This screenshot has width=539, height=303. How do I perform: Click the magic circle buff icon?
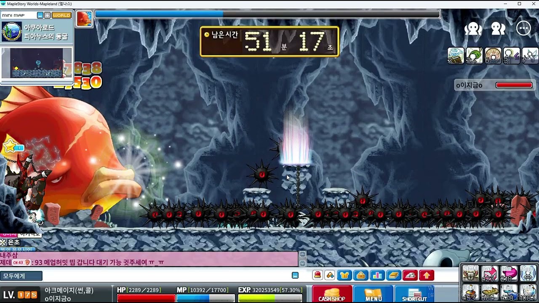tap(493, 56)
